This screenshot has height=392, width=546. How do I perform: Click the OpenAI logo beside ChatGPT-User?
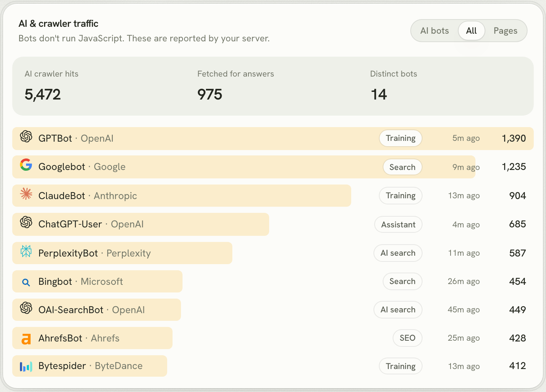pos(26,222)
